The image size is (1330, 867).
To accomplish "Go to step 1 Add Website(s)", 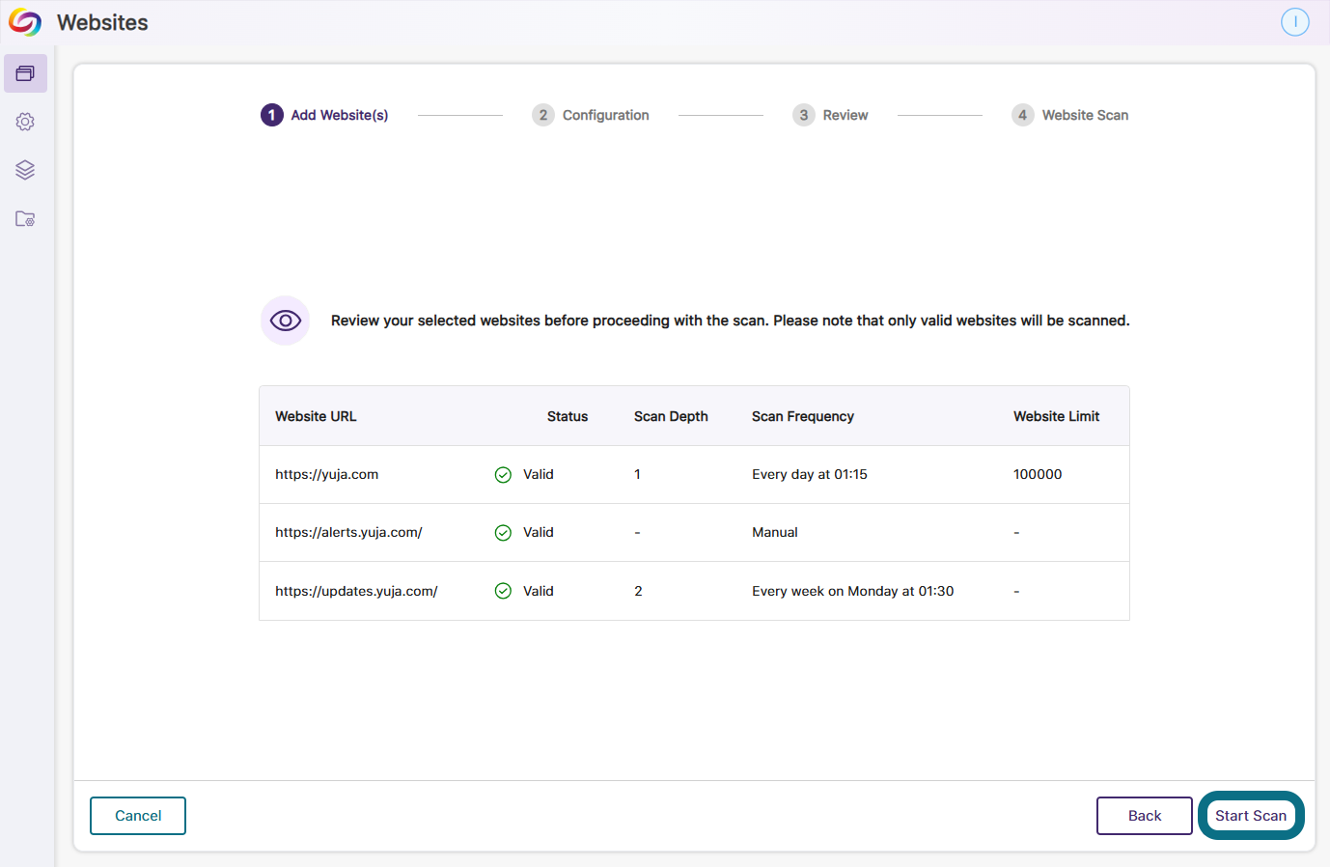I will pyautogui.click(x=324, y=115).
